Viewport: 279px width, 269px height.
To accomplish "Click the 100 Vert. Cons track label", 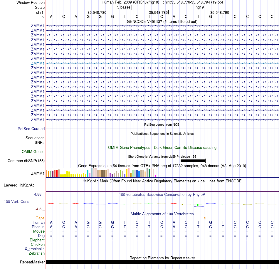I will tap(16, 201).
